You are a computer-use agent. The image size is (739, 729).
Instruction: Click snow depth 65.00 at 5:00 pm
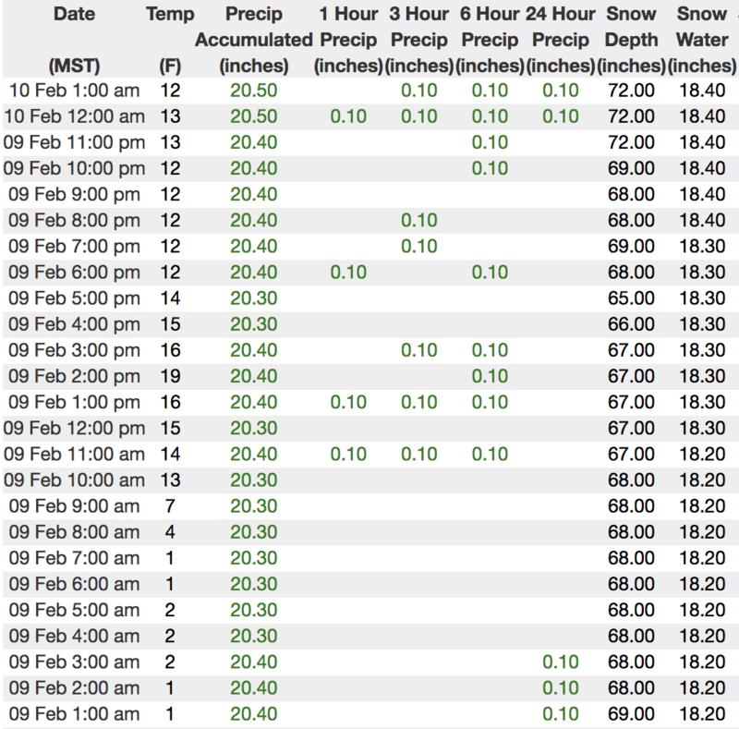coord(632,298)
